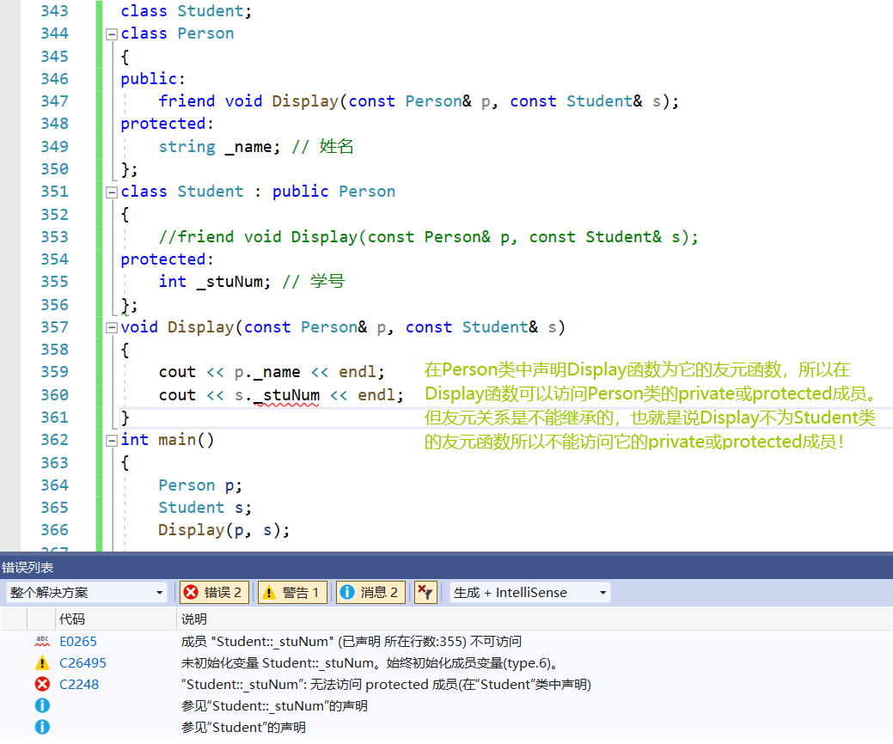893x744 pixels.
Task: Click the friend keyword on line 347
Action: (187, 101)
